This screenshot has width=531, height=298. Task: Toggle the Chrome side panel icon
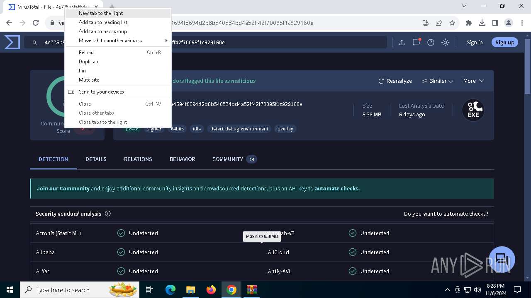coord(495,23)
